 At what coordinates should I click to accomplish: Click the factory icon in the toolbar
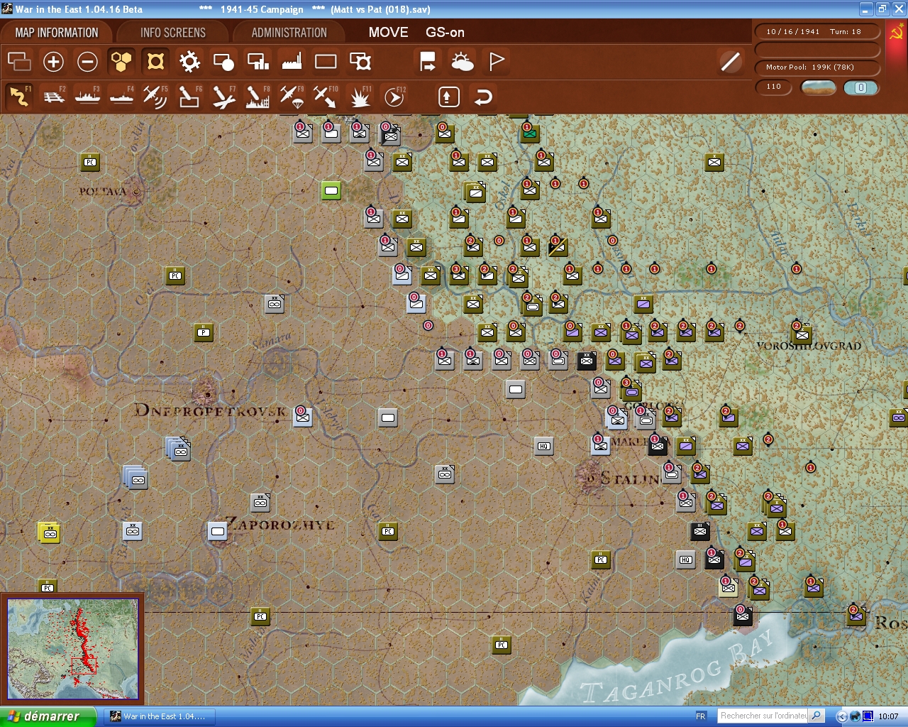[x=292, y=62]
